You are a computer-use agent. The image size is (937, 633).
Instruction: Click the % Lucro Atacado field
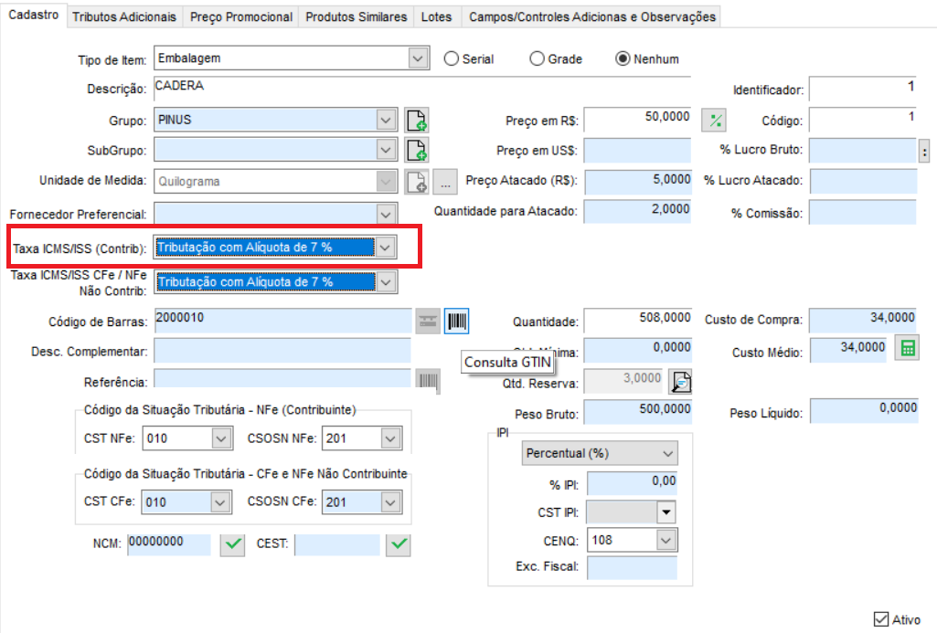[864, 181]
